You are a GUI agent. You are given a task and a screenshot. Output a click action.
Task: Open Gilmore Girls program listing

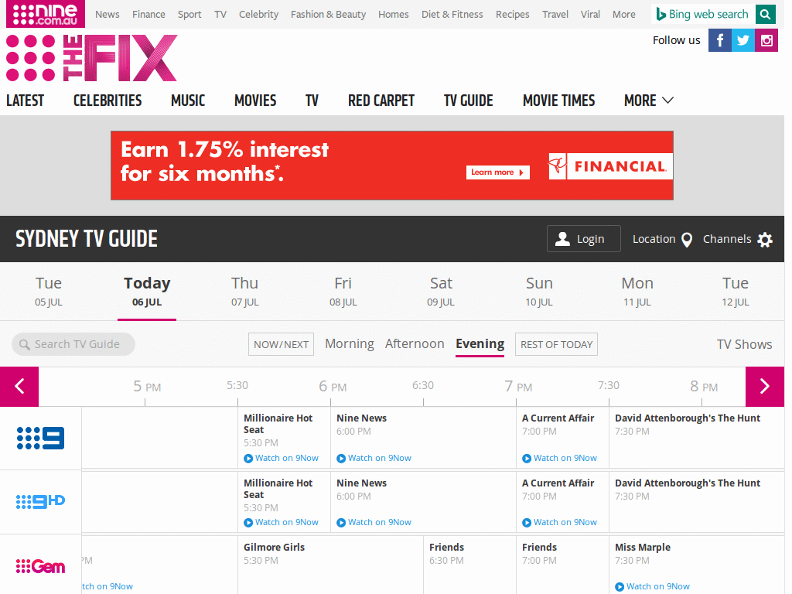tap(274, 547)
